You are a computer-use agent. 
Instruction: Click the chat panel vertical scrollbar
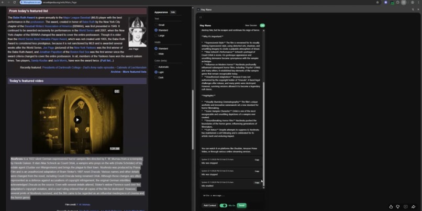point(263,134)
